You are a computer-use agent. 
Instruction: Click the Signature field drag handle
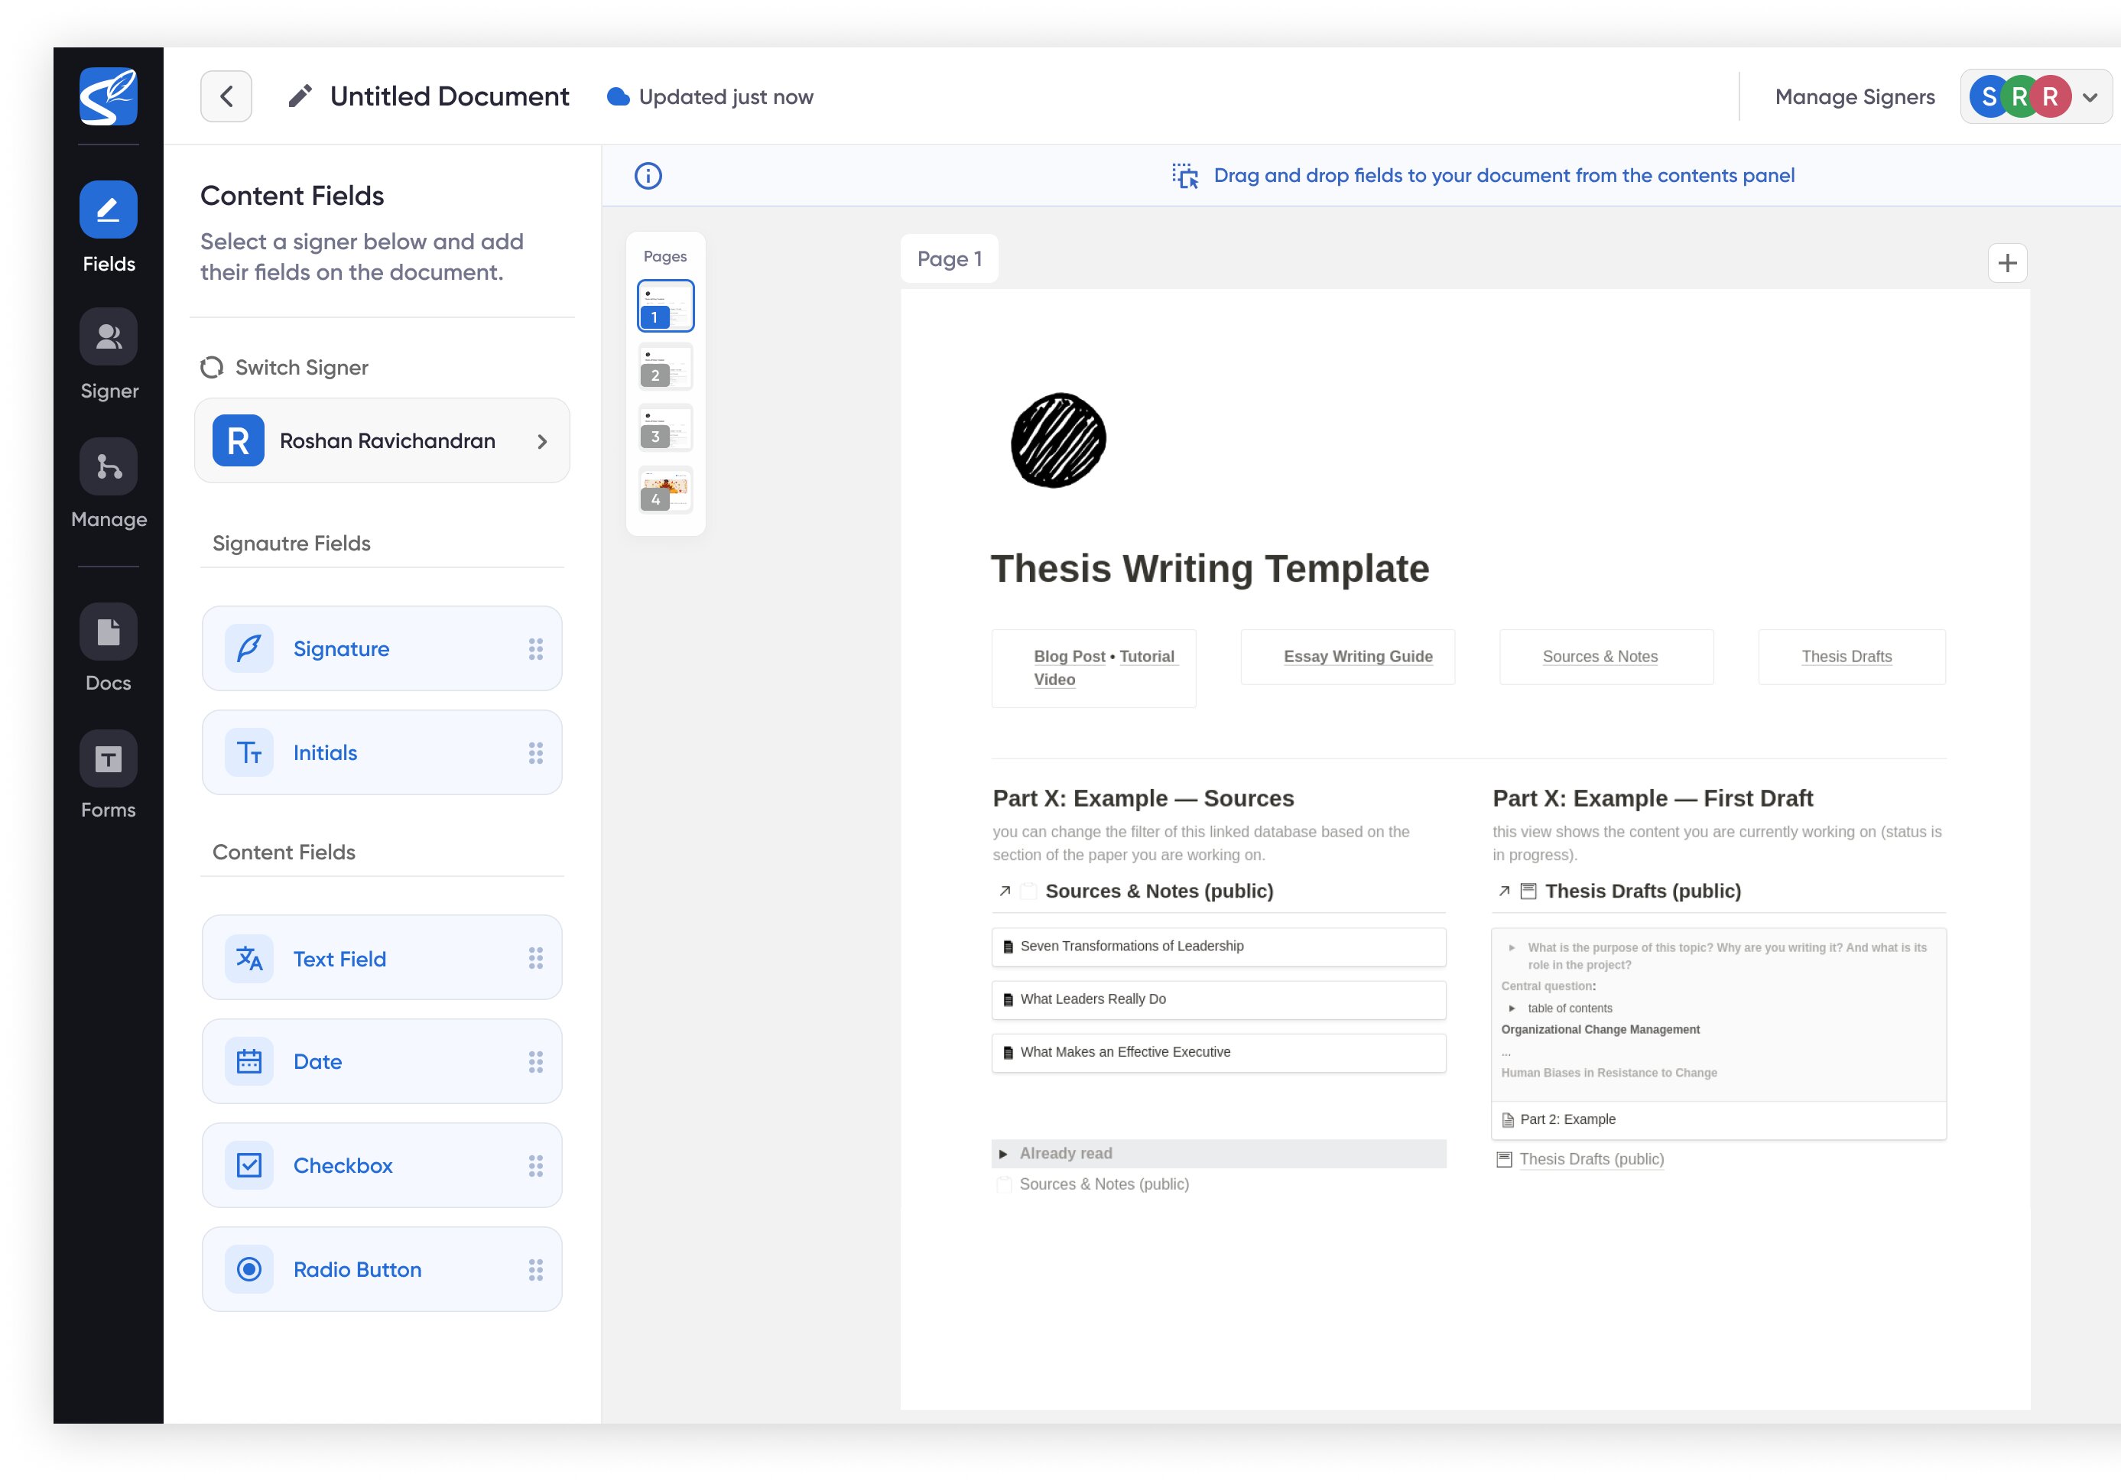click(536, 648)
